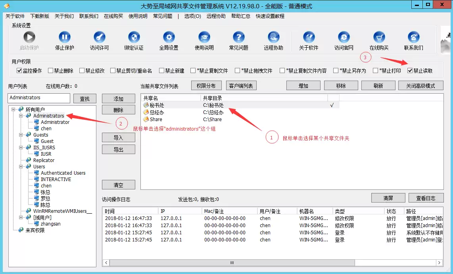Click the 查找 search button
Viewport: 453px width, 274px height.
pos(84,98)
